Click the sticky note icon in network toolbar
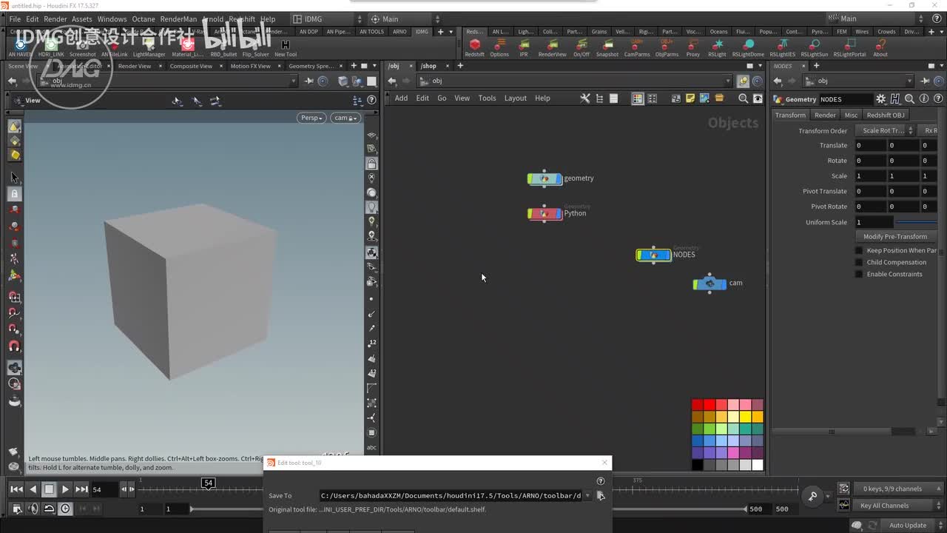 [x=690, y=98]
